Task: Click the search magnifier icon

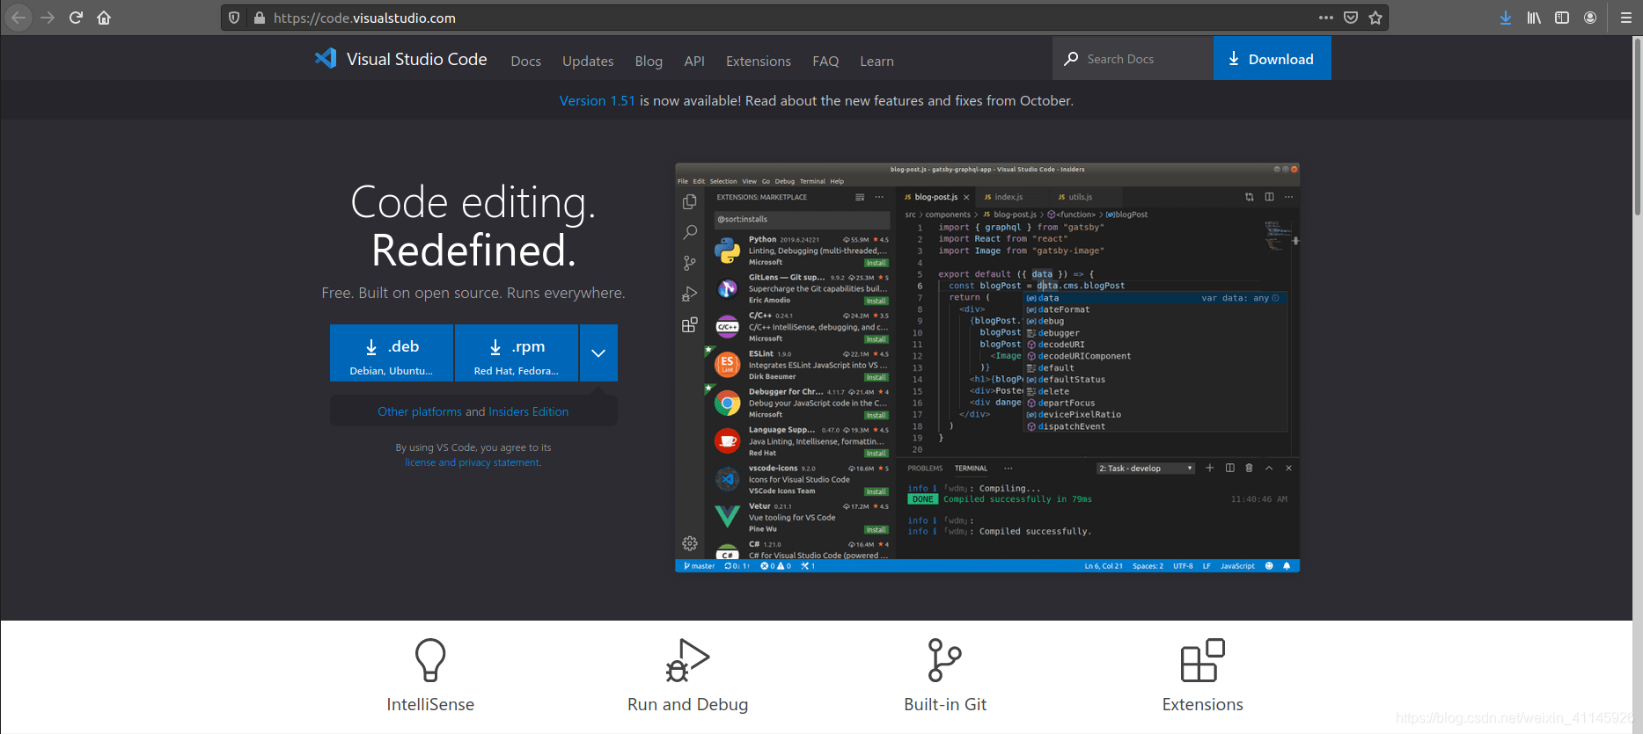Action: (x=1071, y=59)
